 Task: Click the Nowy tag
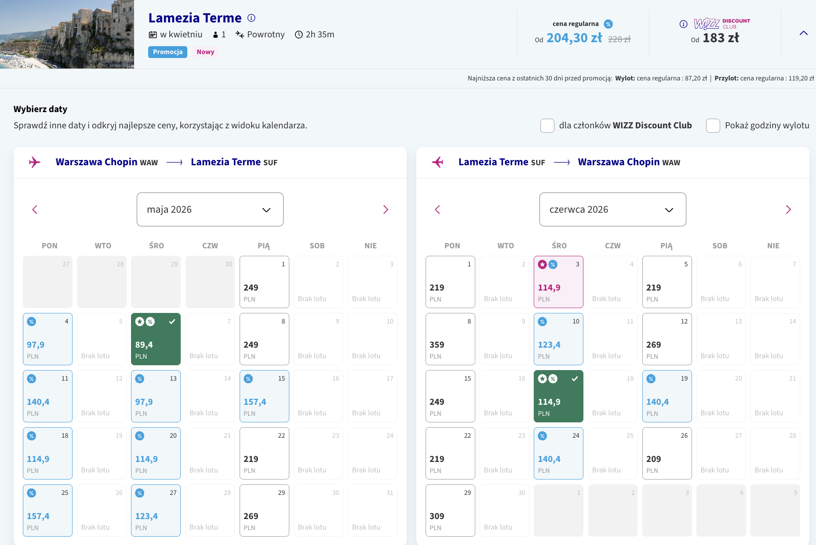(205, 52)
